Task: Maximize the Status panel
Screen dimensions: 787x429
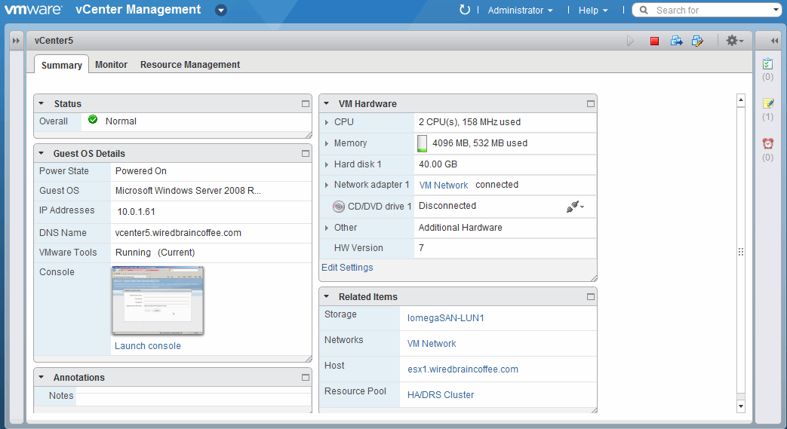Action: [305, 103]
